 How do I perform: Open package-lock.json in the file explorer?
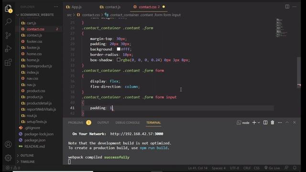coord(39,134)
